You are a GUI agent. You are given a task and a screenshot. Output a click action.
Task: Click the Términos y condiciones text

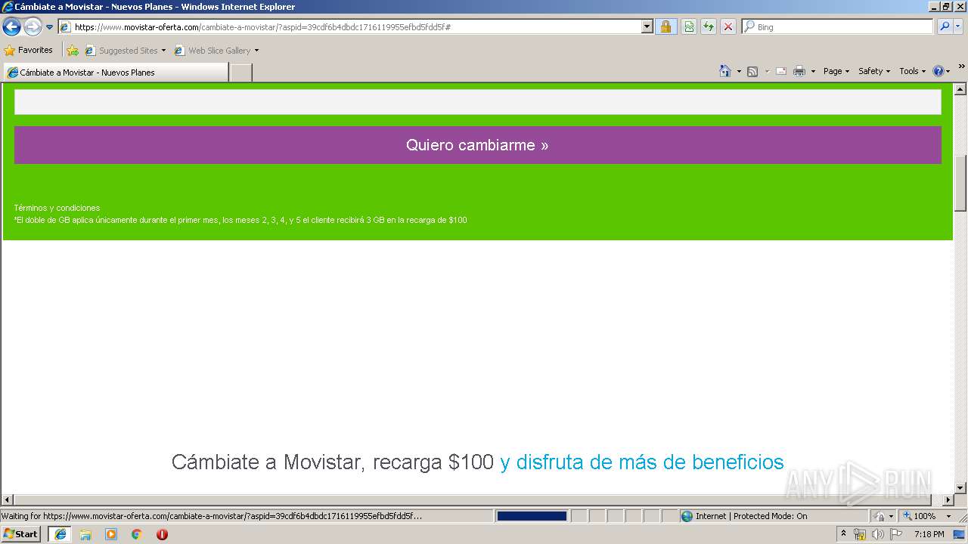click(x=57, y=208)
